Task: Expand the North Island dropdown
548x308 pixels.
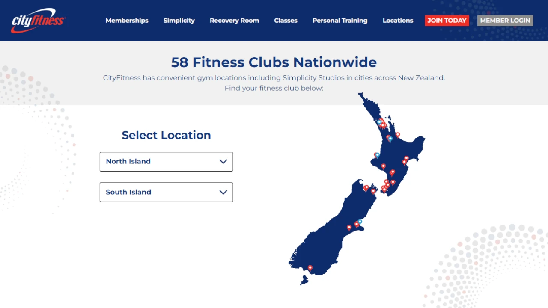Action: (x=166, y=161)
